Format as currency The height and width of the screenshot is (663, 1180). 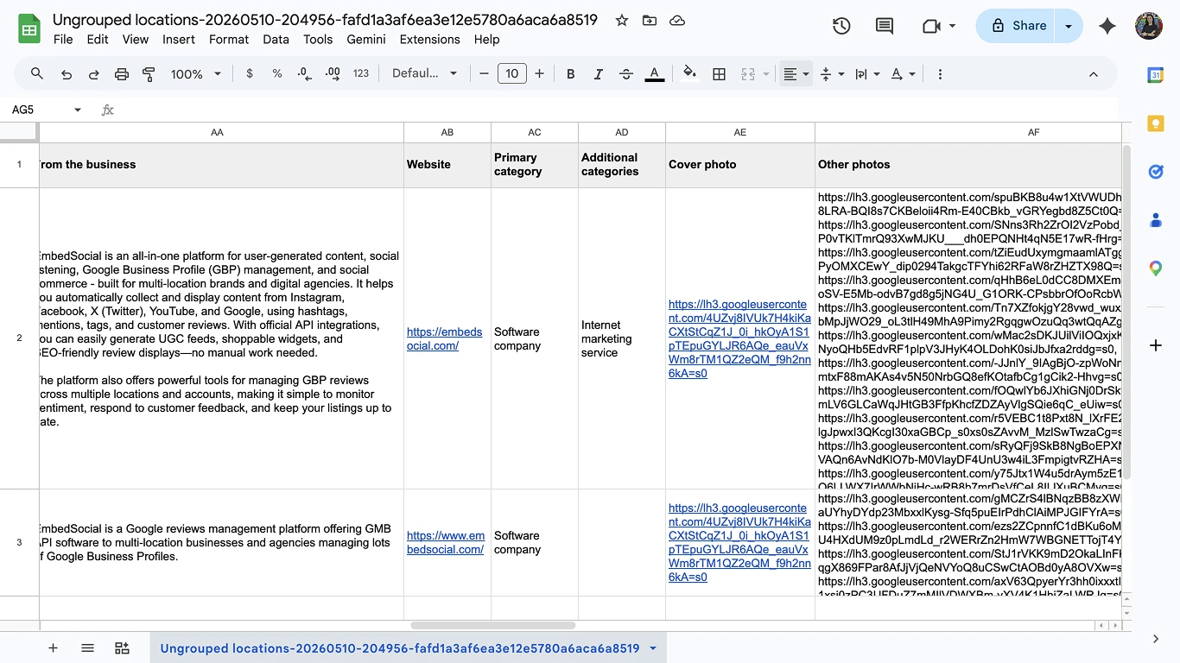point(250,74)
